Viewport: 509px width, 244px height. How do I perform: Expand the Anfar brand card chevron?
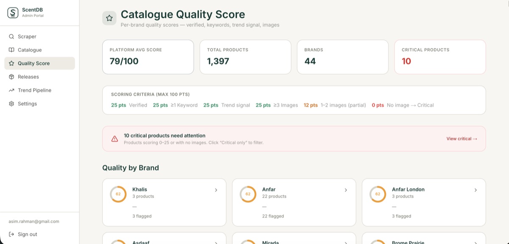click(x=346, y=190)
